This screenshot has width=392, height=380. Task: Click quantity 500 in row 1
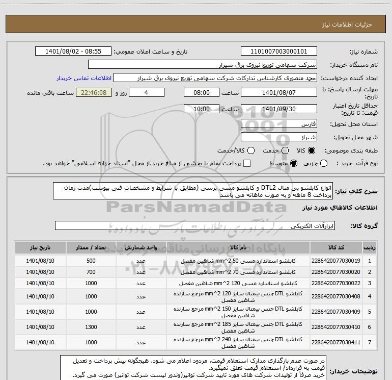[x=91, y=261]
